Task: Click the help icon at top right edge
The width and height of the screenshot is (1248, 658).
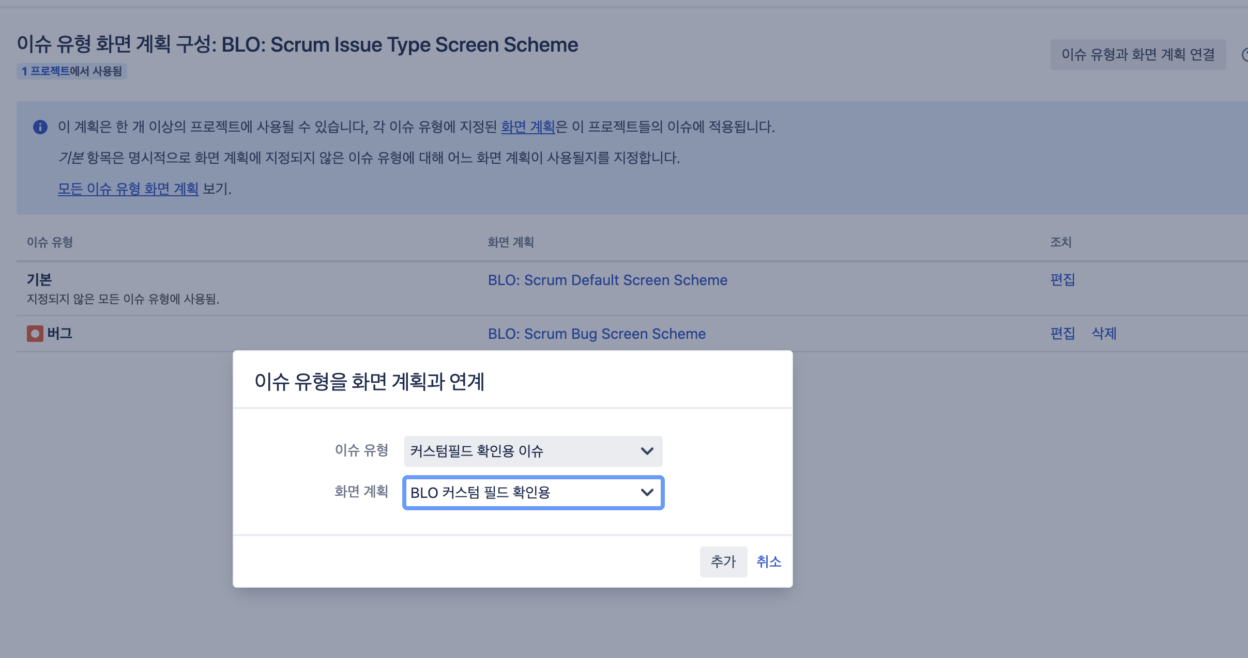Action: [1245, 55]
